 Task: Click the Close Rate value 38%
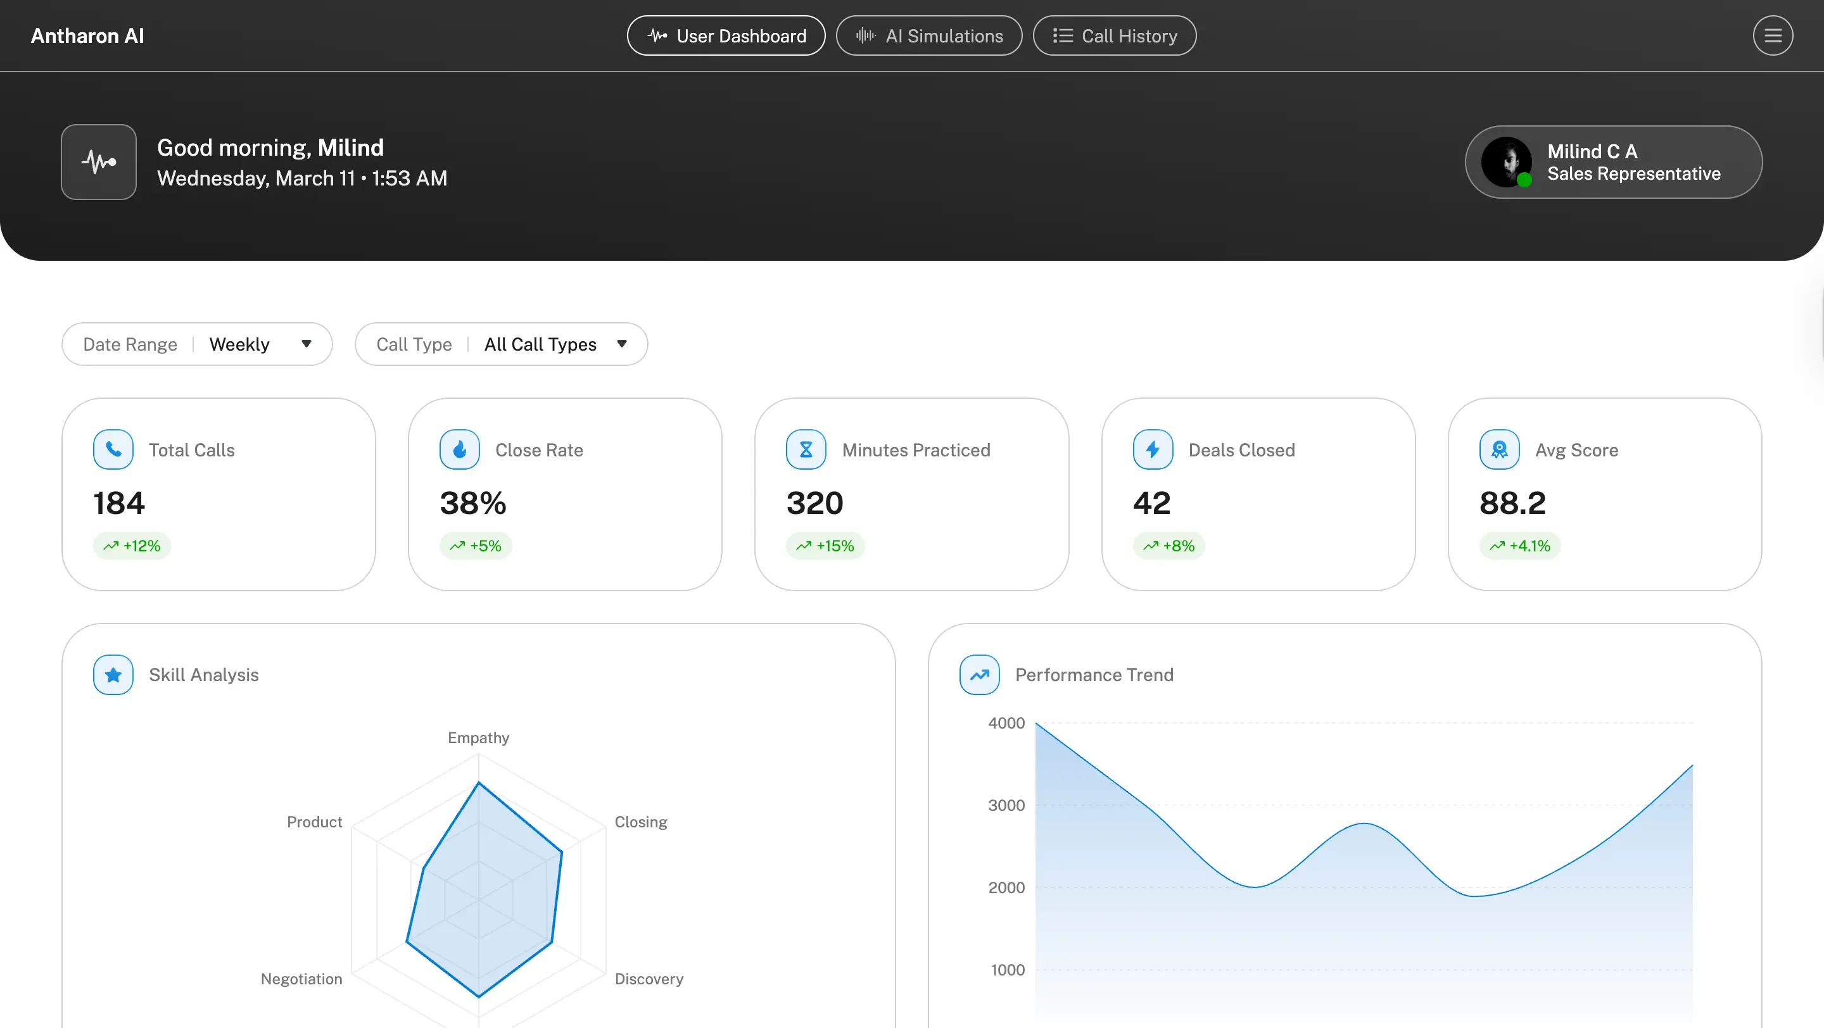click(x=473, y=503)
